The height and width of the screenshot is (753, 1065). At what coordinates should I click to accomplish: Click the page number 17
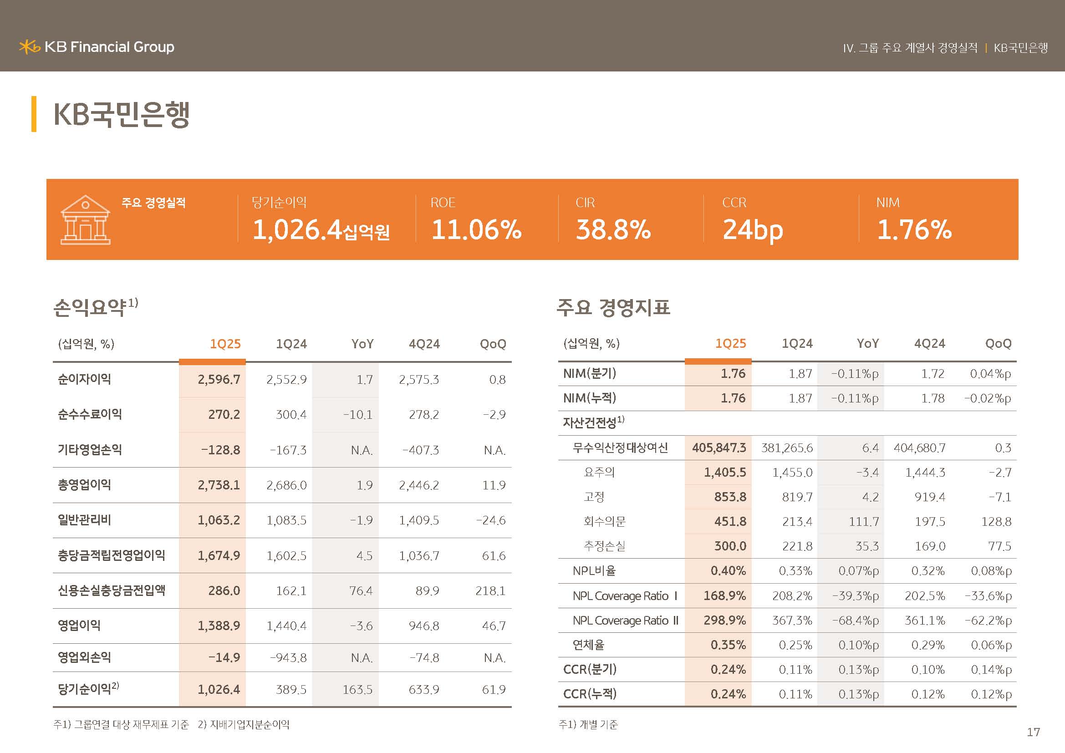(1033, 732)
